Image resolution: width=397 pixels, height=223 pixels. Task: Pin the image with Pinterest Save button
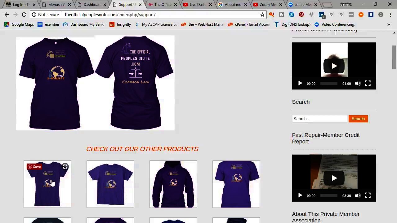[34, 167]
